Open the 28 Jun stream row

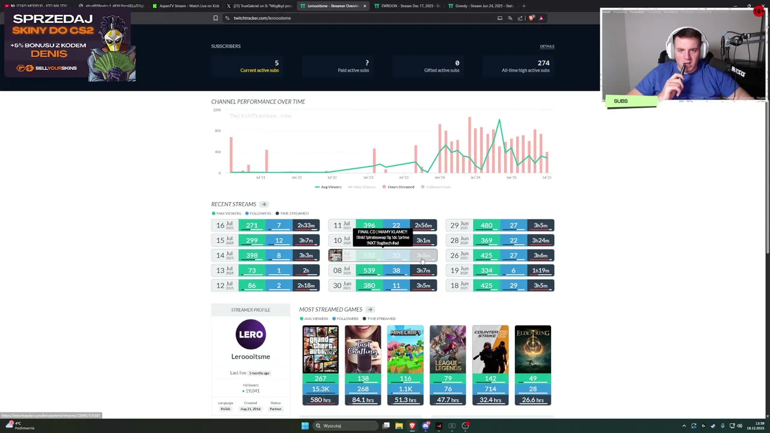pos(500,241)
